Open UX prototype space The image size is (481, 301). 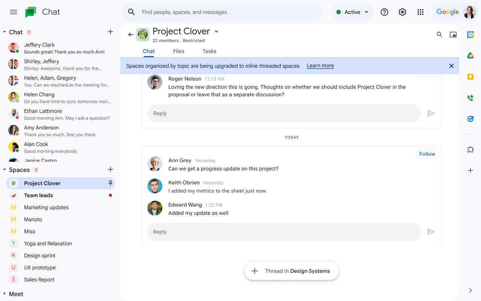tap(60, 268)
